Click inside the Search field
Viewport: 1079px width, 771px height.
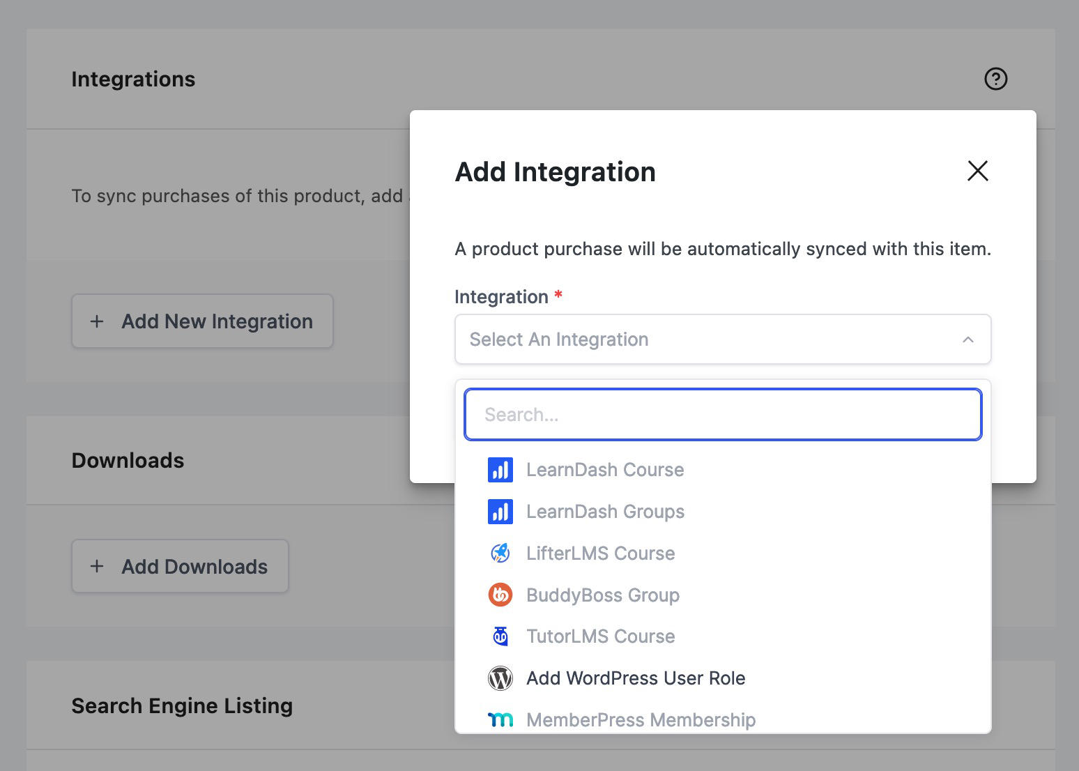click(x=722, y=414)
